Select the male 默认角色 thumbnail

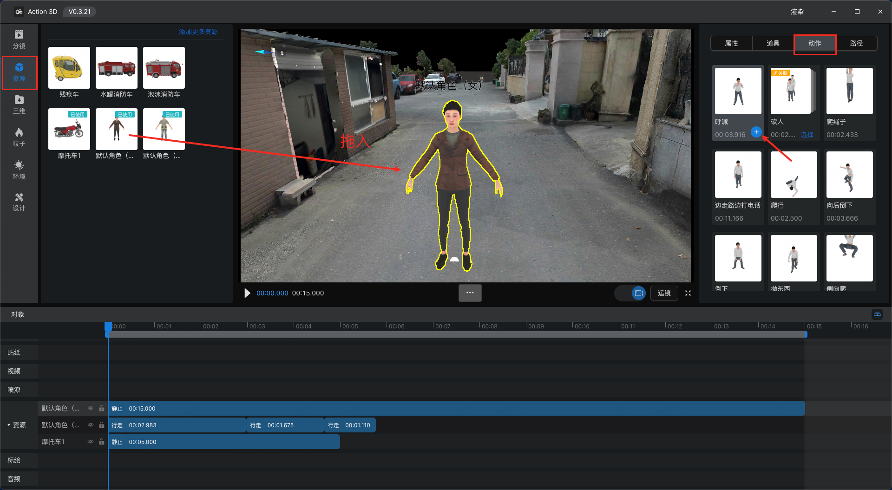pyautogui.click(x=117, y=129)
